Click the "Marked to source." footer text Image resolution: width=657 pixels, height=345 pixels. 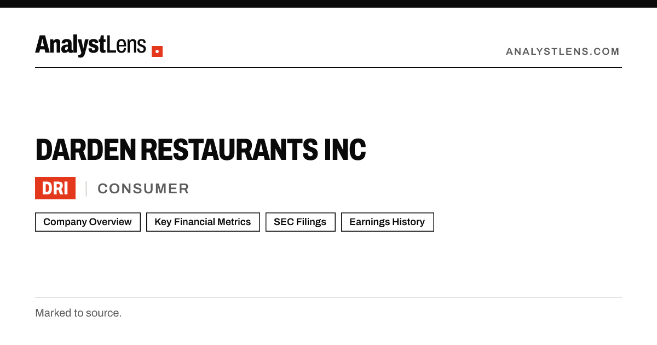pos(78,313)
